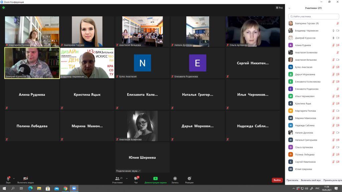Toggle microphone mute Звук button
This screenshot has height=192, width=342.
8,179
